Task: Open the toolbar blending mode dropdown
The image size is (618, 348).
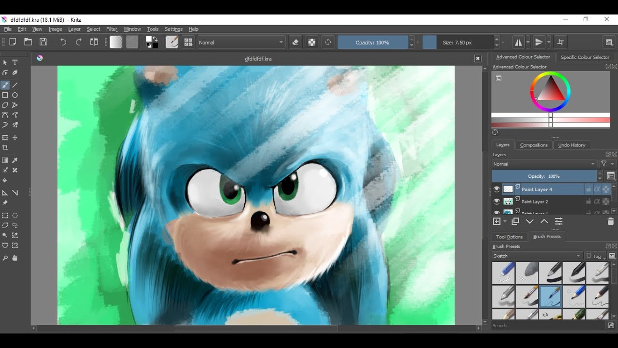Action: [x=241, y=43]
